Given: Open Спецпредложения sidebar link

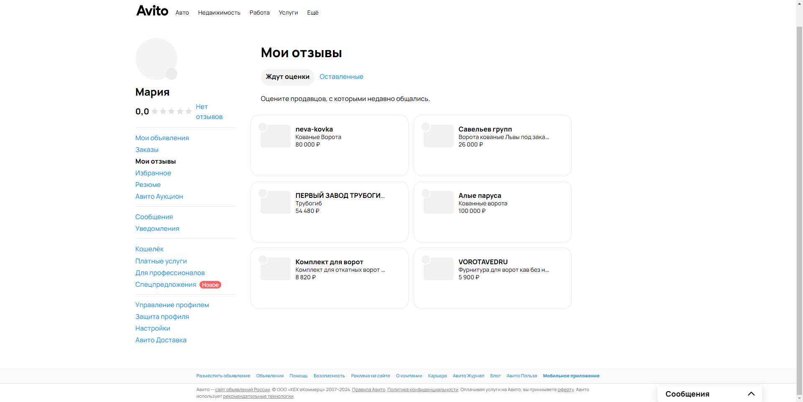Looking at the screenshot, I should pos(166,284).
